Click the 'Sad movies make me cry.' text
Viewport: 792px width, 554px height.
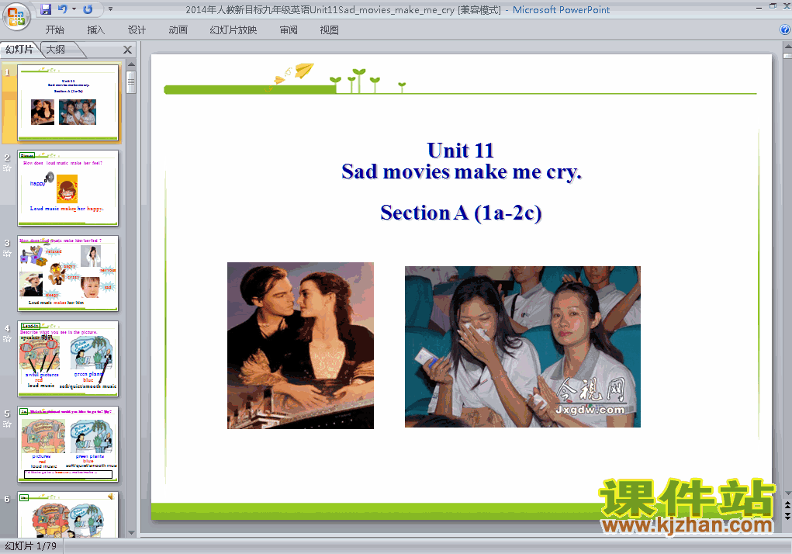point(462,171)
